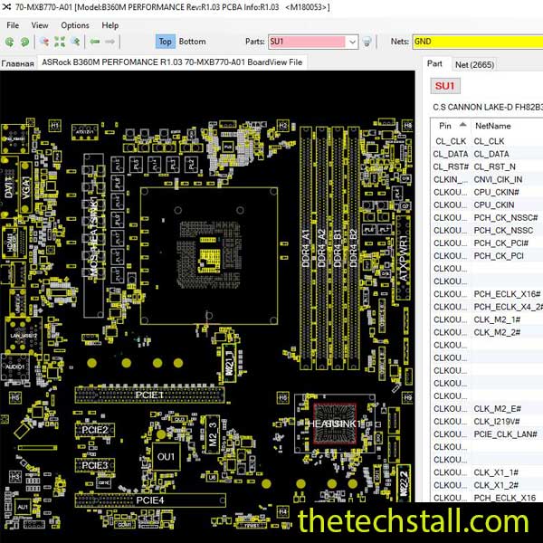The height and width of the screenshot is (543, 543).
Task: Switch to Top board side
Action: 166,42
